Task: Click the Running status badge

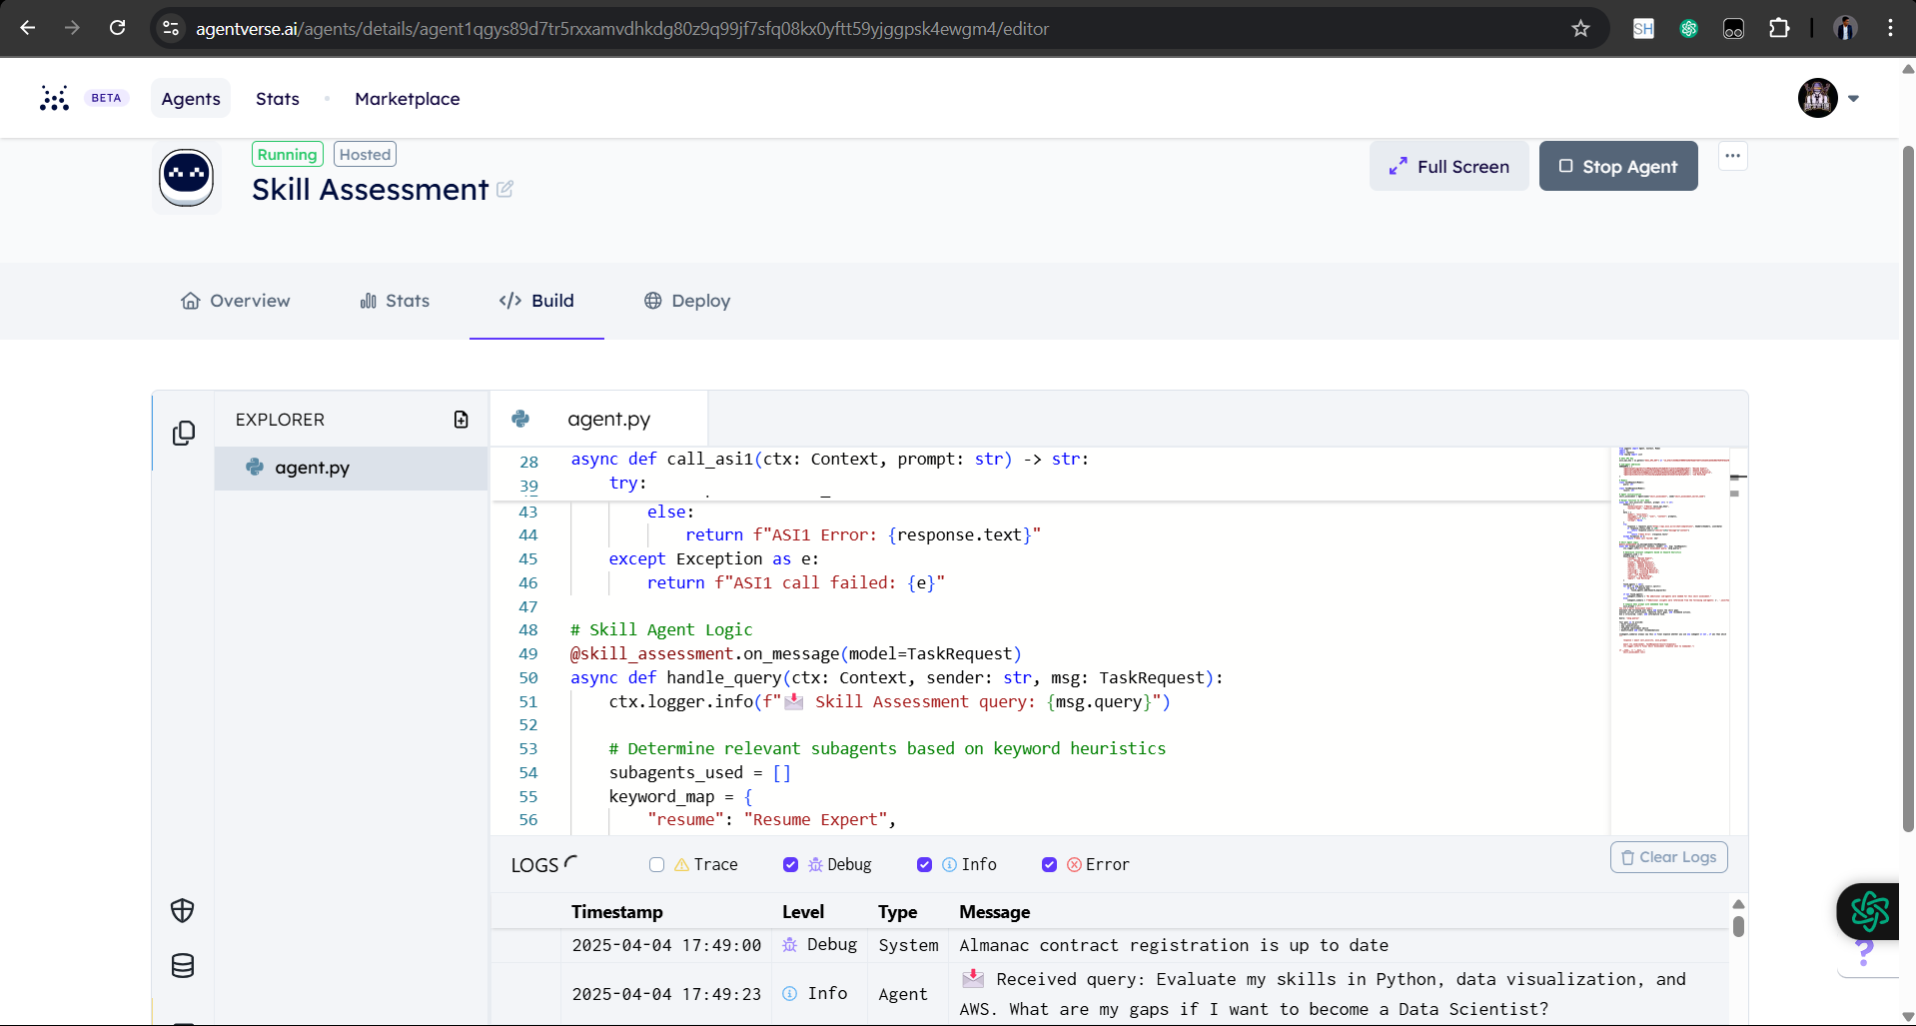Action: point(287,154)
